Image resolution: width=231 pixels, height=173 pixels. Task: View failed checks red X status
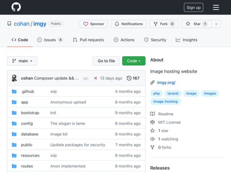(95, 78)
